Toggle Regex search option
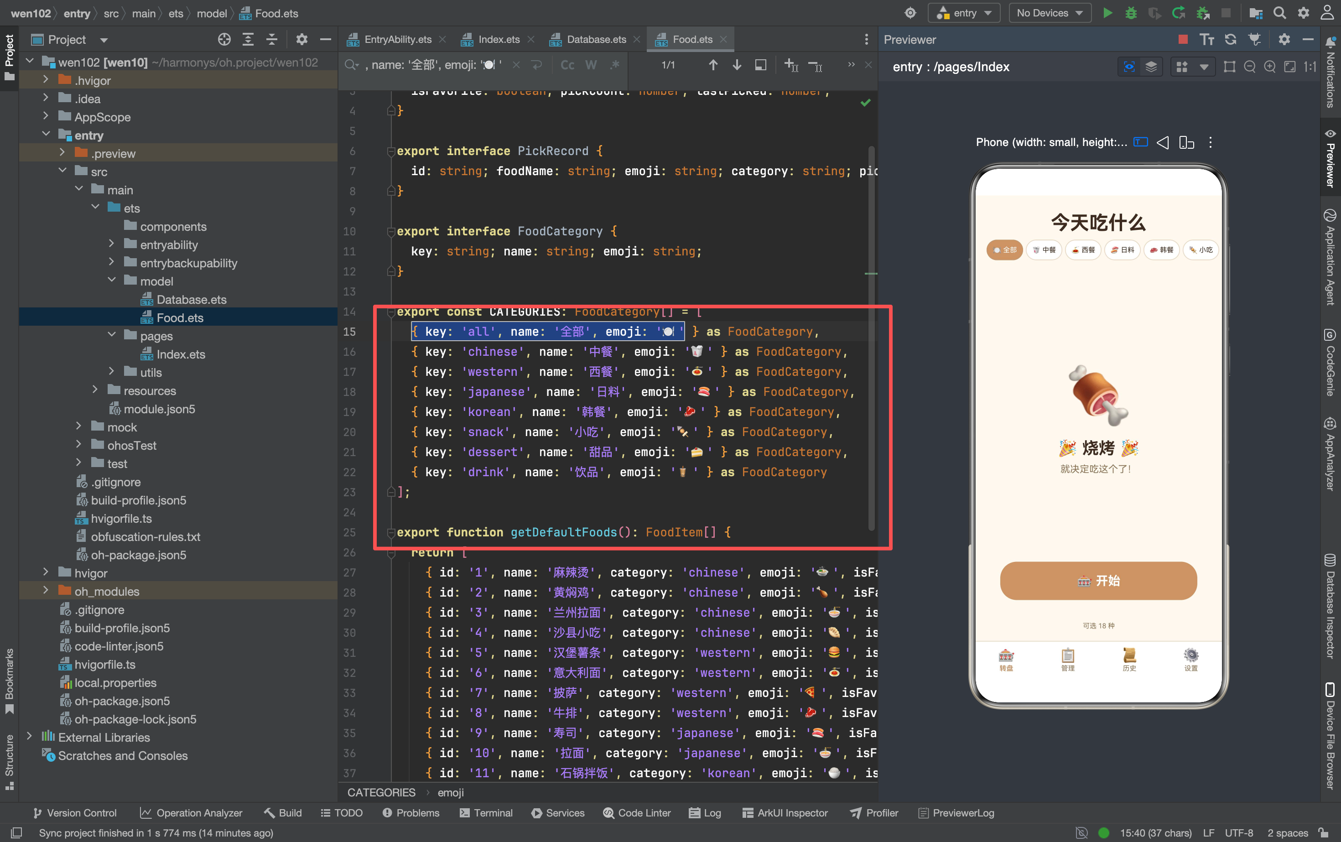Image resolution: width=1341 pixels, height=842 pixels. [x=615, y=65]
